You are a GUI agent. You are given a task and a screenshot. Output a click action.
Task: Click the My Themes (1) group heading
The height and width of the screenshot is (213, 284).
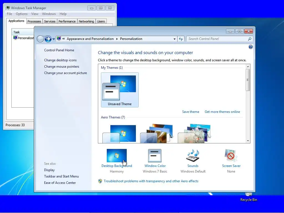coord(112,68)
